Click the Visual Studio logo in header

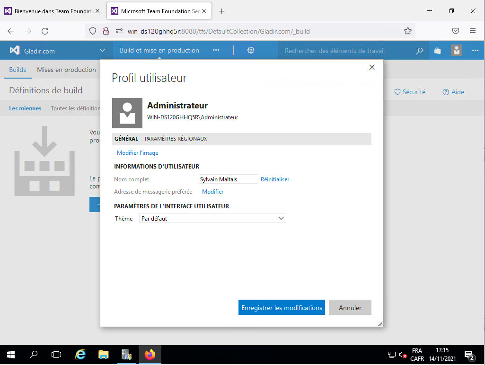pyautogui.click(x=15, y=51)
